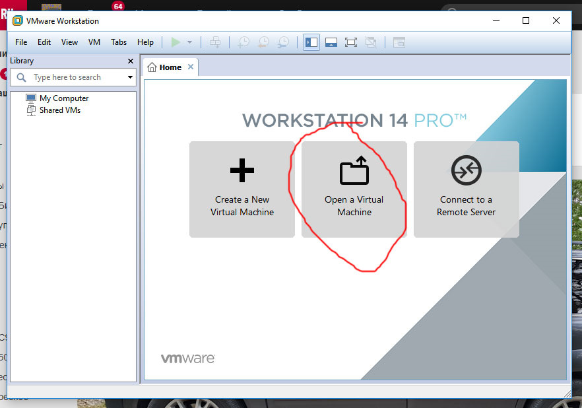
Task: Click the Shared VMs icon
Action: pos(31,110)
